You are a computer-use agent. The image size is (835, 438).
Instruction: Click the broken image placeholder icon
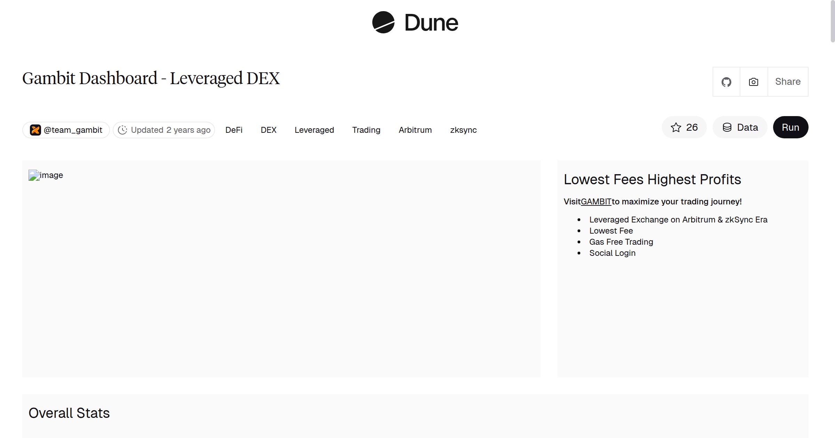34,175
